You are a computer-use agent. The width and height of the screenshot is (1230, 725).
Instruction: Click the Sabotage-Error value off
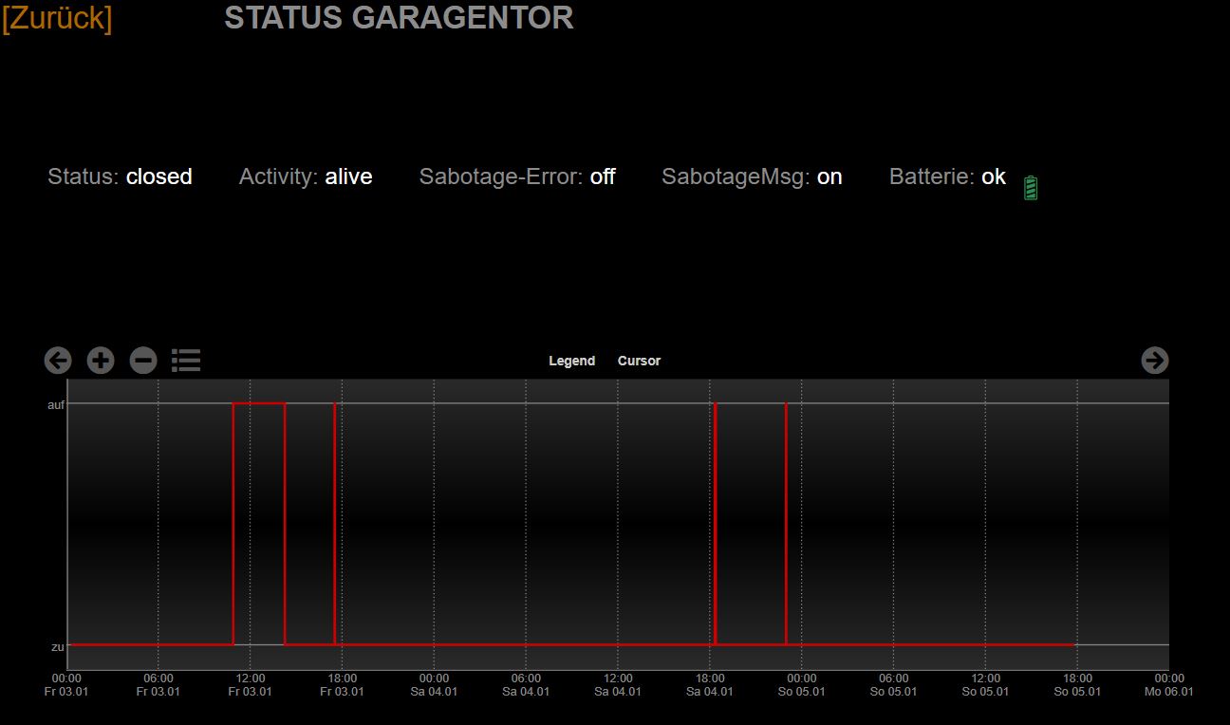click(603, 177)
